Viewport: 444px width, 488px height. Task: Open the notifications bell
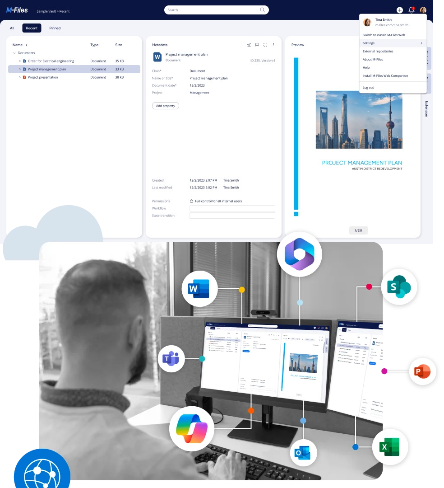(412, 10)
